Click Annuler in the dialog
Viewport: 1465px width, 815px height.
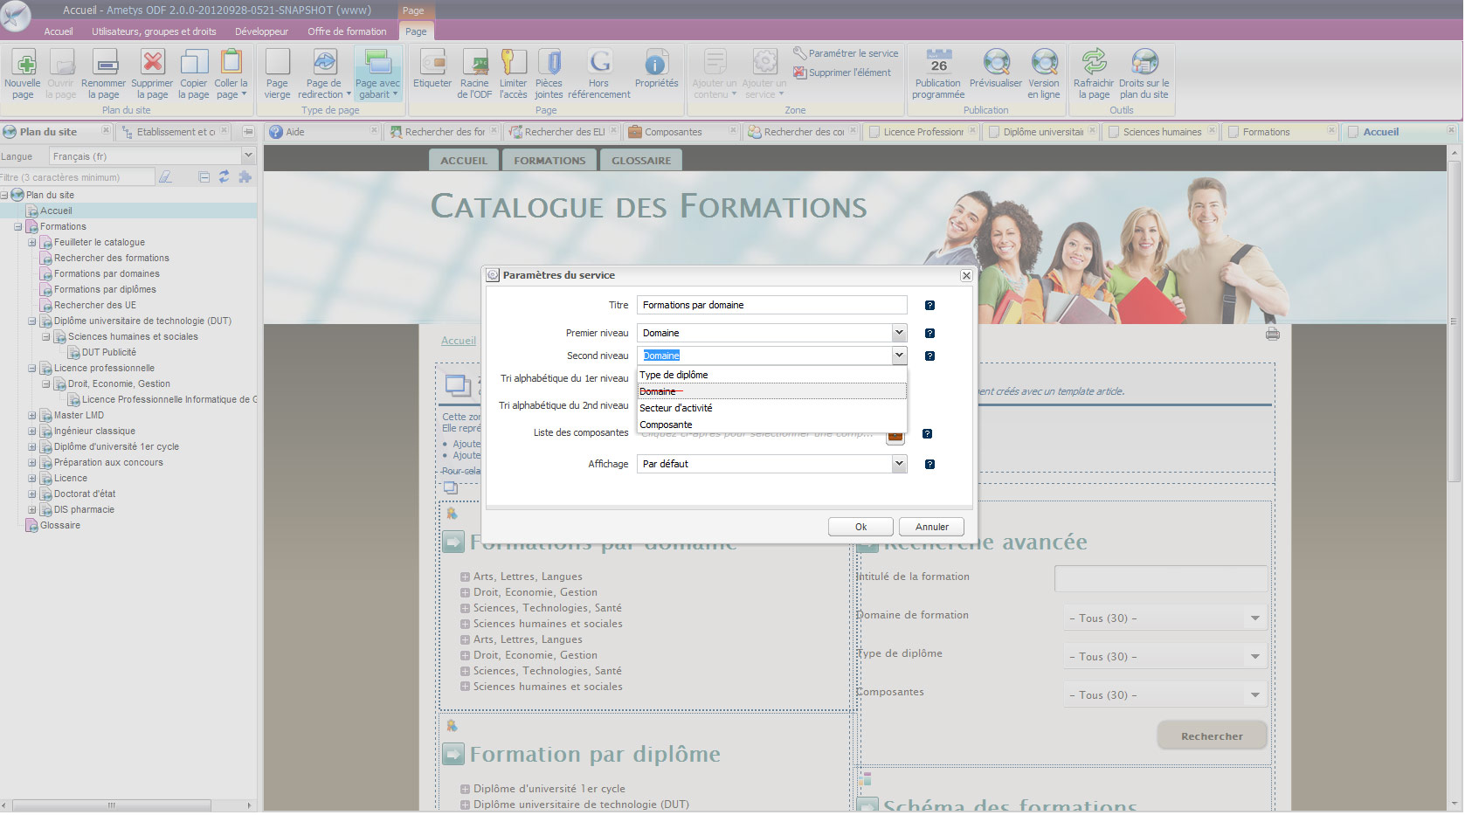(x=931, y=528)
